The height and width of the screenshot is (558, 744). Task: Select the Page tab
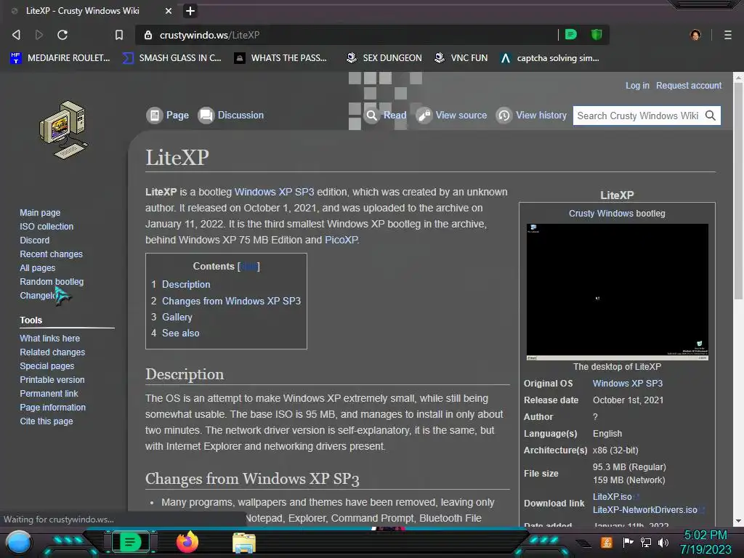coord(168,116)
